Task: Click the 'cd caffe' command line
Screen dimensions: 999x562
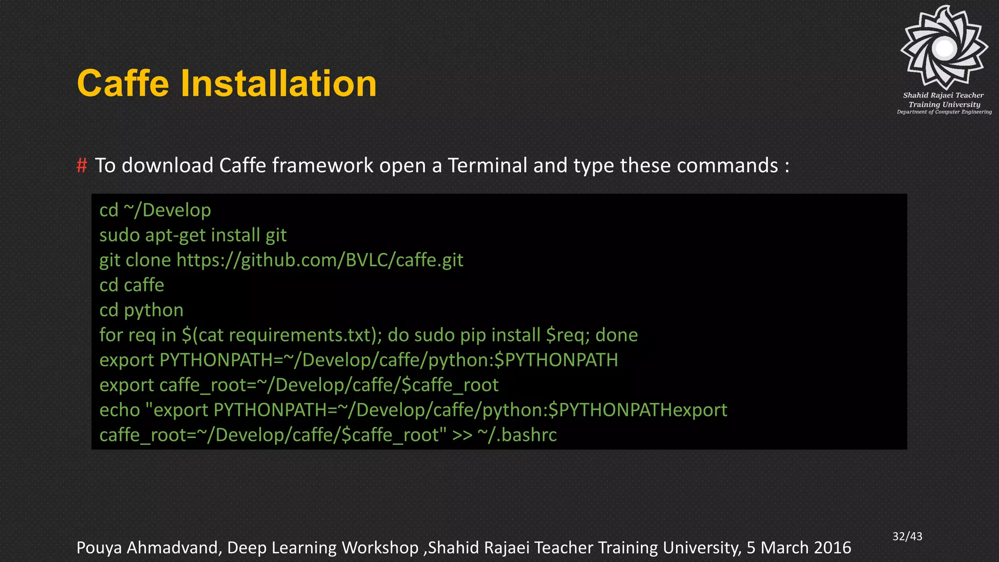Action: point(132,285)
